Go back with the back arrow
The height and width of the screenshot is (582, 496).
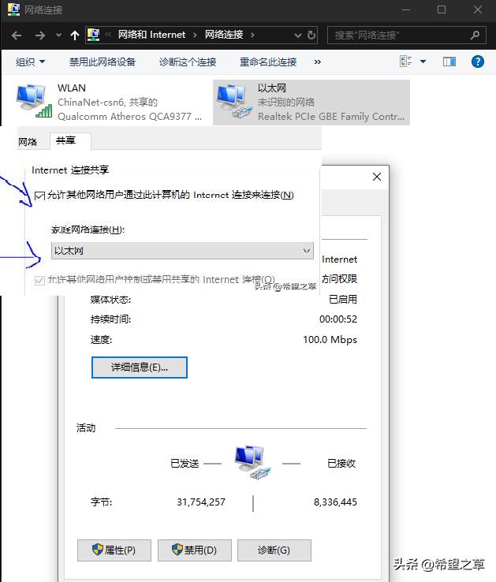coord(17,35)
